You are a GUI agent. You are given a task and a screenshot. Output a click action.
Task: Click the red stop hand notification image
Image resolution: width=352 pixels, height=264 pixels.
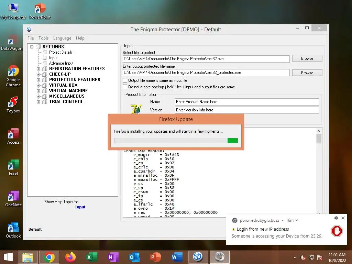(x=337, y=231)
